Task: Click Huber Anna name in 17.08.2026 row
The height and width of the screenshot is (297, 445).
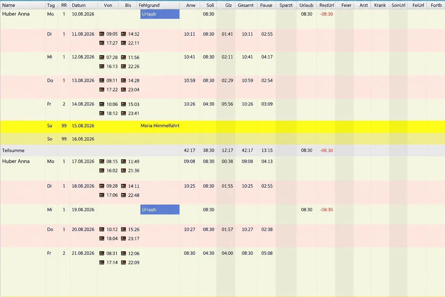Action: point(16,161)
